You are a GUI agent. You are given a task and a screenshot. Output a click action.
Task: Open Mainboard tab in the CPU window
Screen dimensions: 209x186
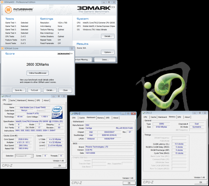pyautogui.click(x=21, y=100)
